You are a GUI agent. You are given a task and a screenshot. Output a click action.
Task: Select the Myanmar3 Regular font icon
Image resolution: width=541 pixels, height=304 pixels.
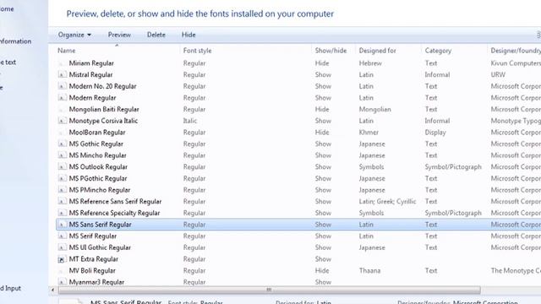(62, 282)
